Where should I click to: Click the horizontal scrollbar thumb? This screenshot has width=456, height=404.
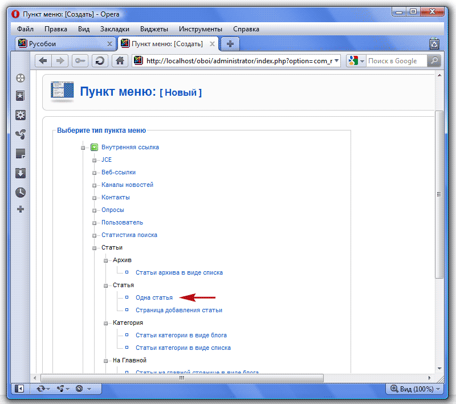[x=182, y=377]
